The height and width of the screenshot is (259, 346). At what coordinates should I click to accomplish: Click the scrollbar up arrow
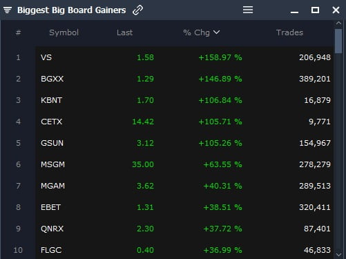(x=338, y=23)
